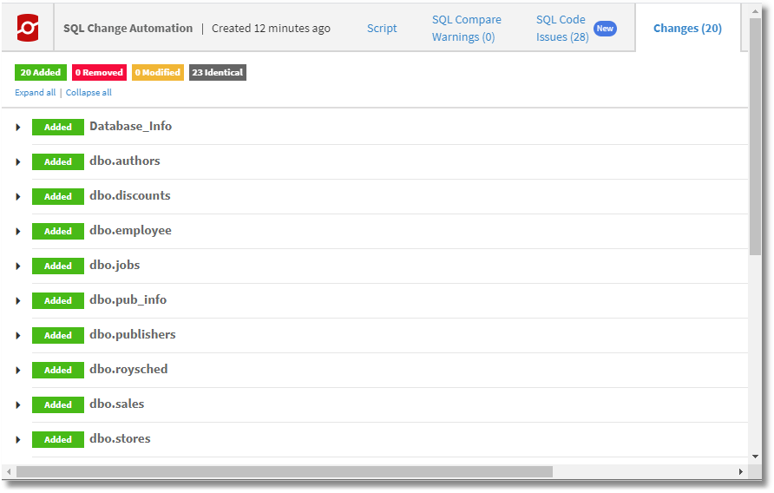The image size is (774, 493).
Task: Click the scroll down arrow icon
Action: [x=755, y=457]
